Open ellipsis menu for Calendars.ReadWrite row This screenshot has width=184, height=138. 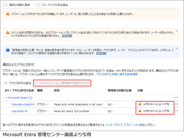pos(176,104)
